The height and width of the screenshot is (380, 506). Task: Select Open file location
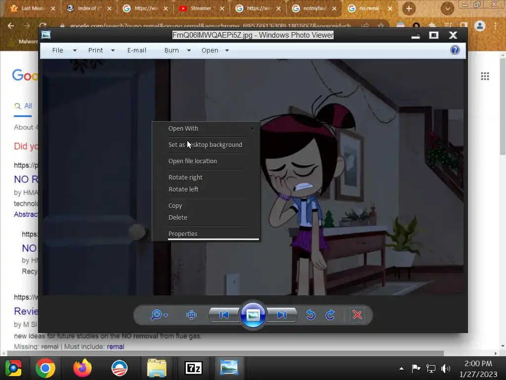coord(206,161)
